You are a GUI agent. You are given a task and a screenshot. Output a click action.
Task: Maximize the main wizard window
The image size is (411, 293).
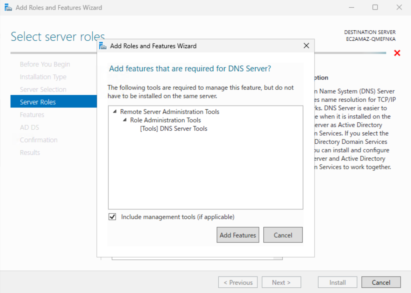375,7
